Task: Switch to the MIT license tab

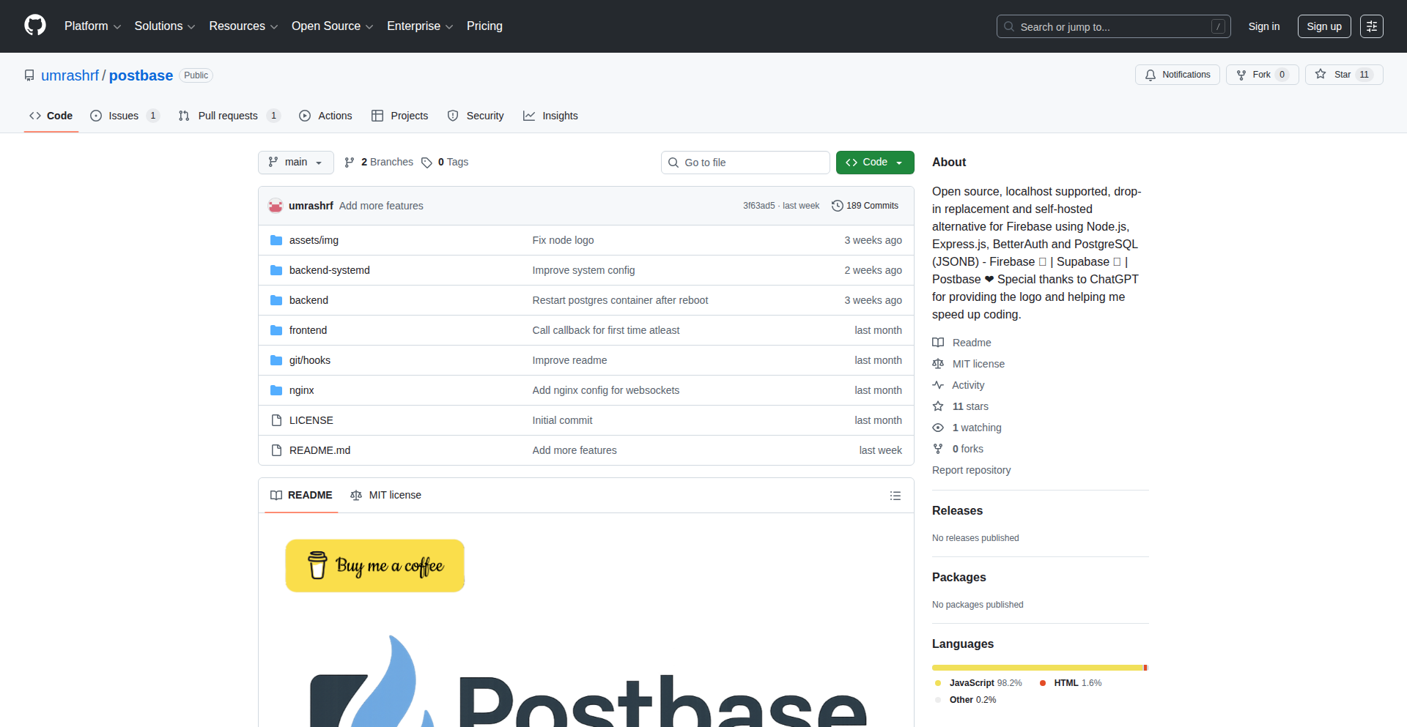Action: (x=386, y=495)
